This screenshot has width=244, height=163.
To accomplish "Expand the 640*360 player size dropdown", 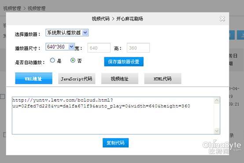I will point(71,47).
